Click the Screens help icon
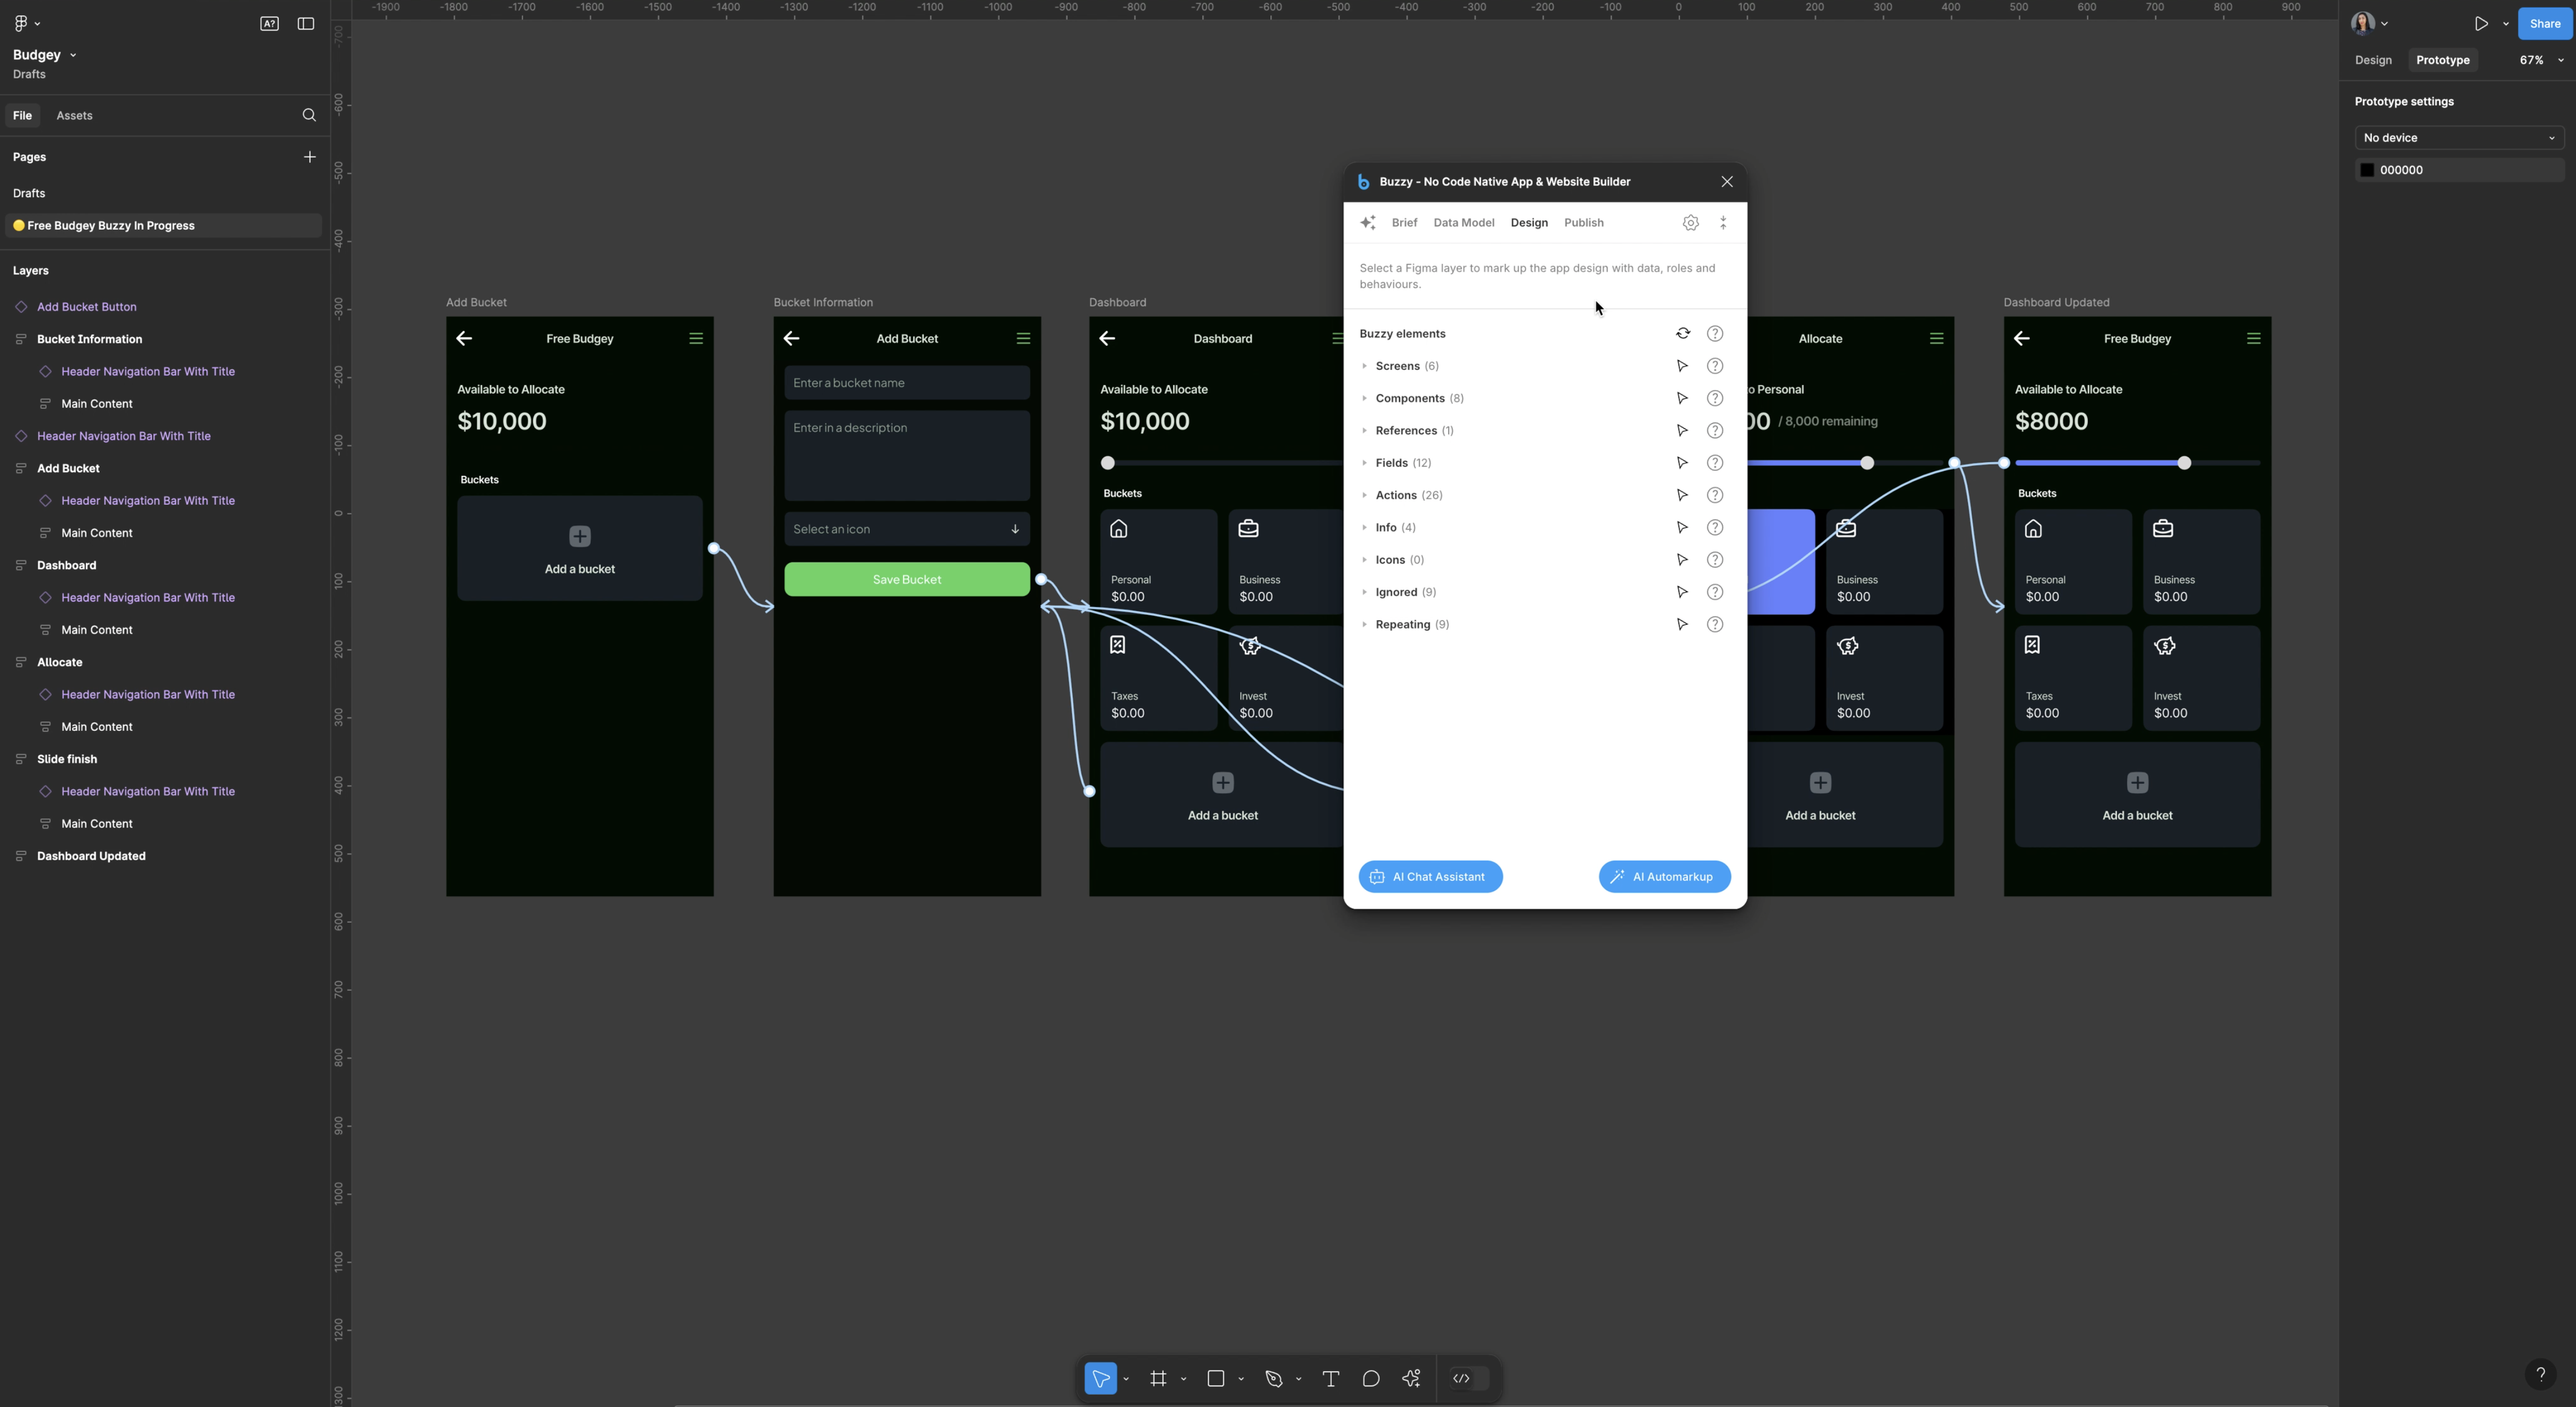2576x1407 pixels. 1713,365
